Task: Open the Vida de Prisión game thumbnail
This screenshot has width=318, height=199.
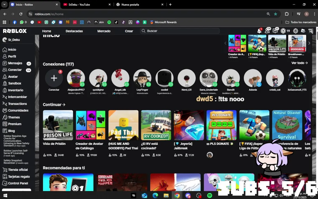Action: click(x=58, y=125)
